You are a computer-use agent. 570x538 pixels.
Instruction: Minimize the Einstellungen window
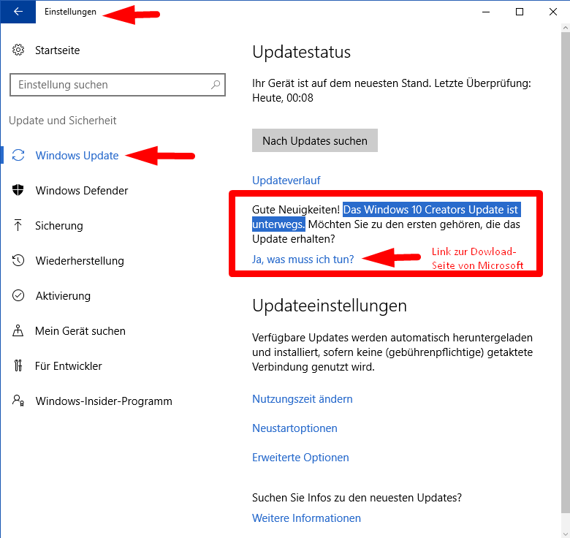(486, 12)
